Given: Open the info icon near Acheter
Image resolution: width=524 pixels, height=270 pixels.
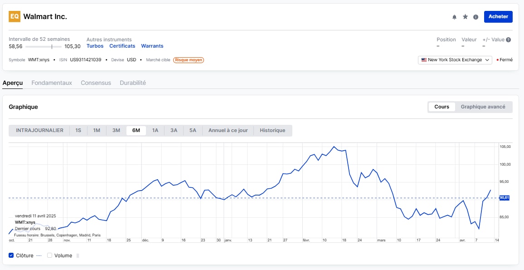Looking at the screenshot, I should (x=475, y=17).
